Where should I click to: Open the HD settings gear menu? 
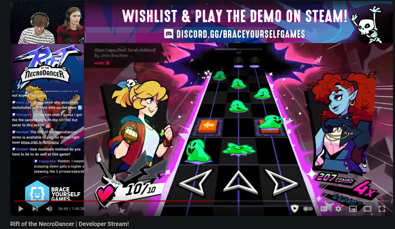click(x=339, y=208)
